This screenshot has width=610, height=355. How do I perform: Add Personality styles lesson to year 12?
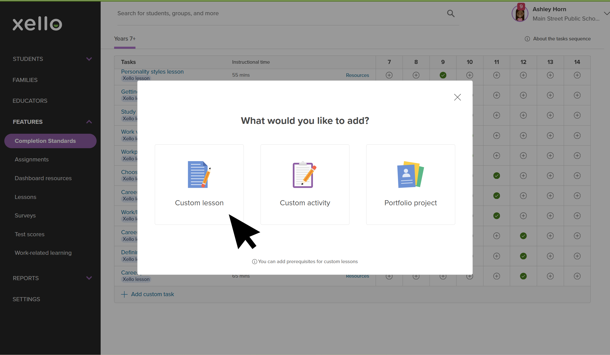coord(523,75)
